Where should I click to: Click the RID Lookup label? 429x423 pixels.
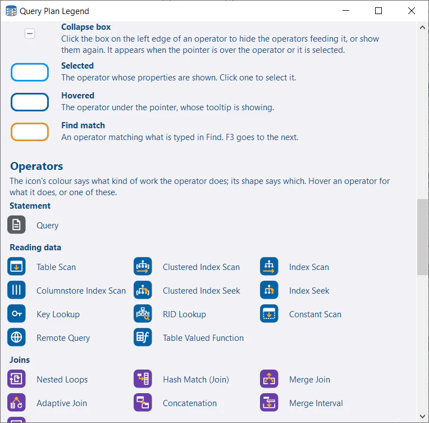click(184, 314)
